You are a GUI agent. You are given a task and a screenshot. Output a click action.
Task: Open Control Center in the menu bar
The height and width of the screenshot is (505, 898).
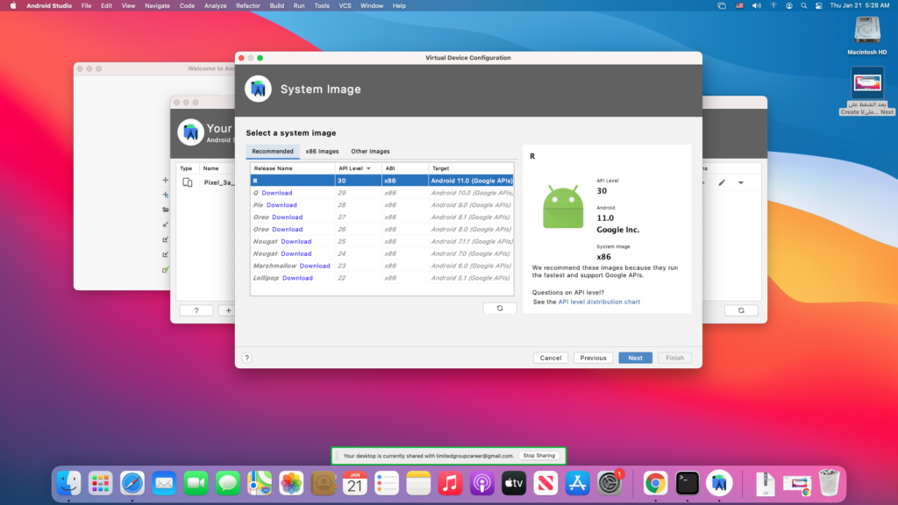819,6
